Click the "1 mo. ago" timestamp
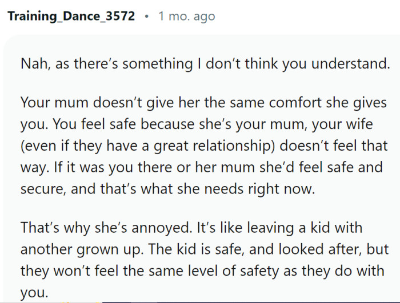 click(187, 16)
